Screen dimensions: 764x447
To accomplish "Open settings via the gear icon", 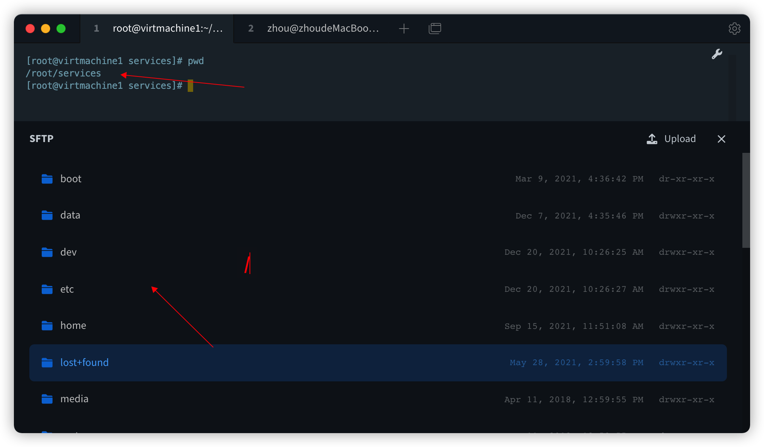I will tap(735, 28).
